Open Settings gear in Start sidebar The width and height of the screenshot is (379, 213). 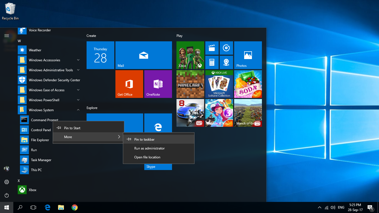(x=7, y=182)
